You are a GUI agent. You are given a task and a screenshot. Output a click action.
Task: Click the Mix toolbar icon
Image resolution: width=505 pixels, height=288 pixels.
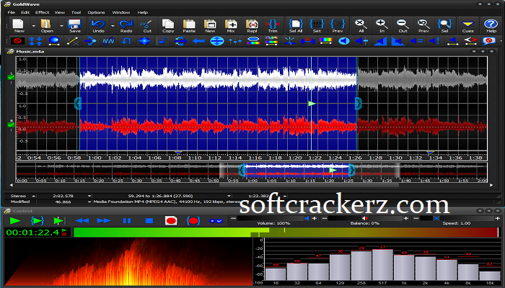pyautogui.click(x=231, y=26)
